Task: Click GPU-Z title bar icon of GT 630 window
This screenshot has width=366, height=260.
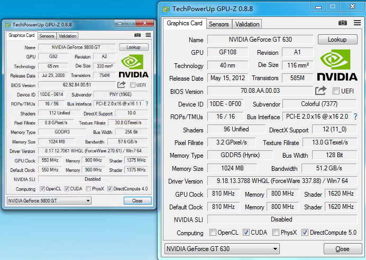Action: (x=166, y=9)
